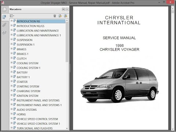This screenshot has height=132, width=176.
Task: Select the COOLING SYSTEM 1 bookmark
Action: tap(29, 68)
